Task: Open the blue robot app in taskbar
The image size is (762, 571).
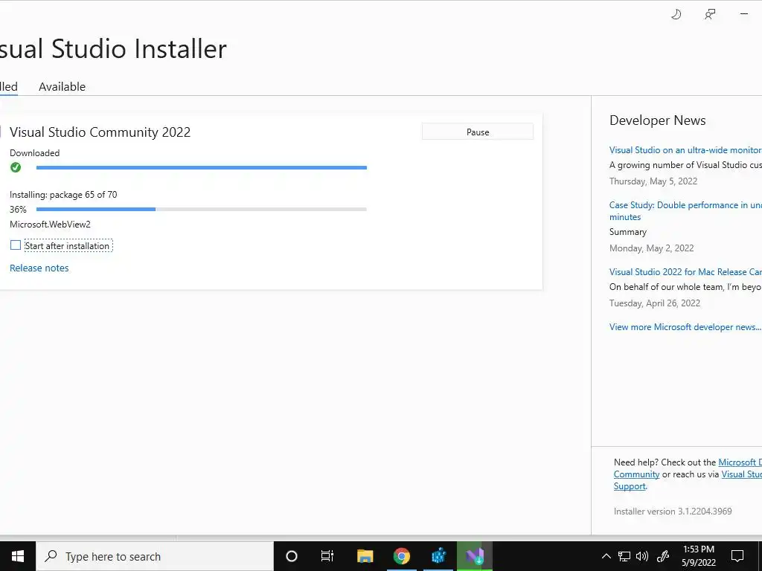Action: coord(438,556)
